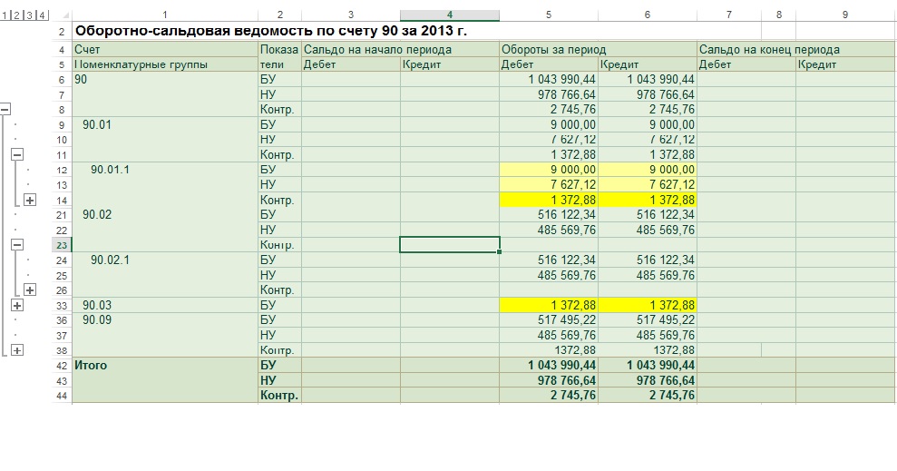Click the yellow credit cell 1 372,88 in row 33
Image resolution: width=897 pixels, height=471 pixels.
(x=647, y=306)
